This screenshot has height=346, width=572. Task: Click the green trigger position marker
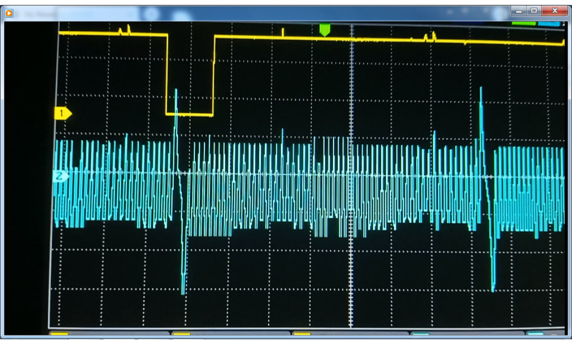point(325,30)
